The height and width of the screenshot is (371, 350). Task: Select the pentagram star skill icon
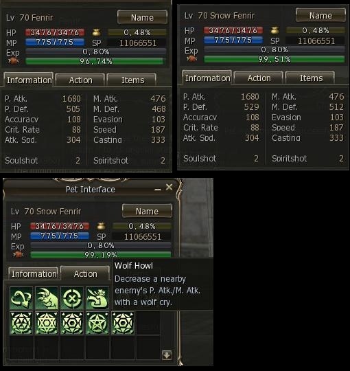tap(97, 323)
